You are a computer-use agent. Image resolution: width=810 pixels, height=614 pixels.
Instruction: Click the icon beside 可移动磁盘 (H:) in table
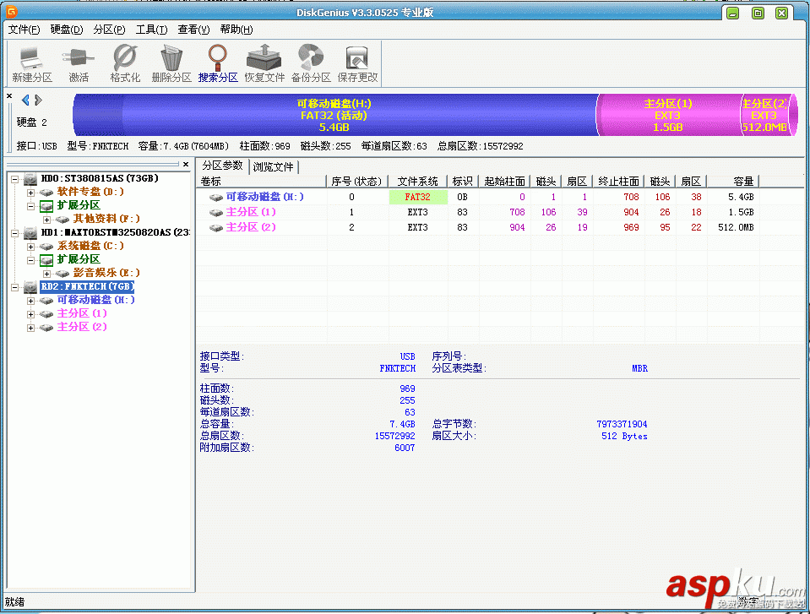click(216, 198)
